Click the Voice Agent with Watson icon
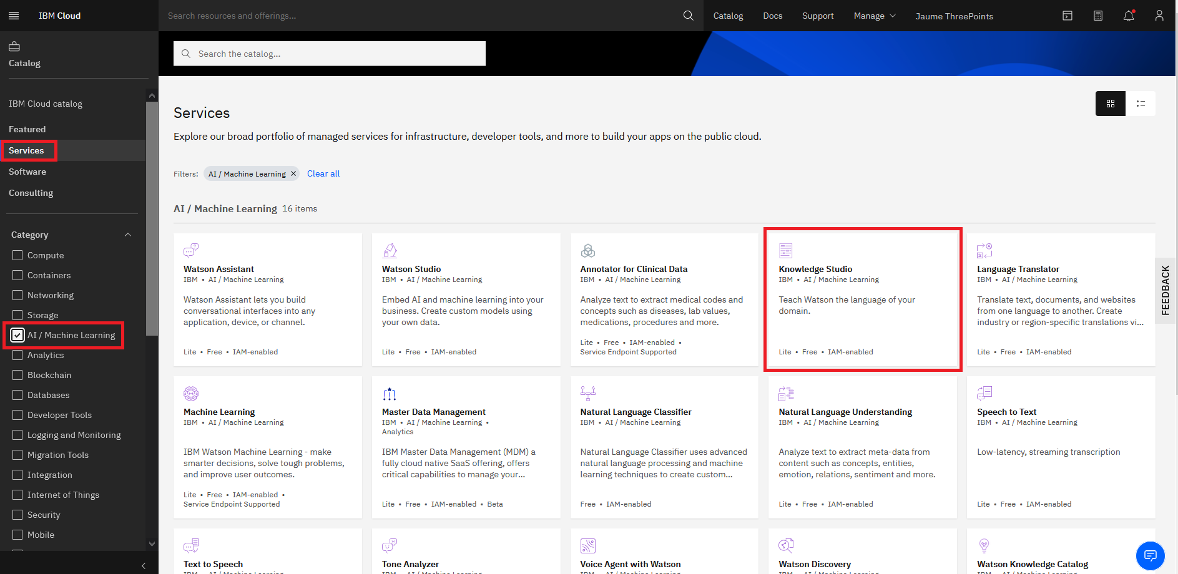 coord(588,545)
